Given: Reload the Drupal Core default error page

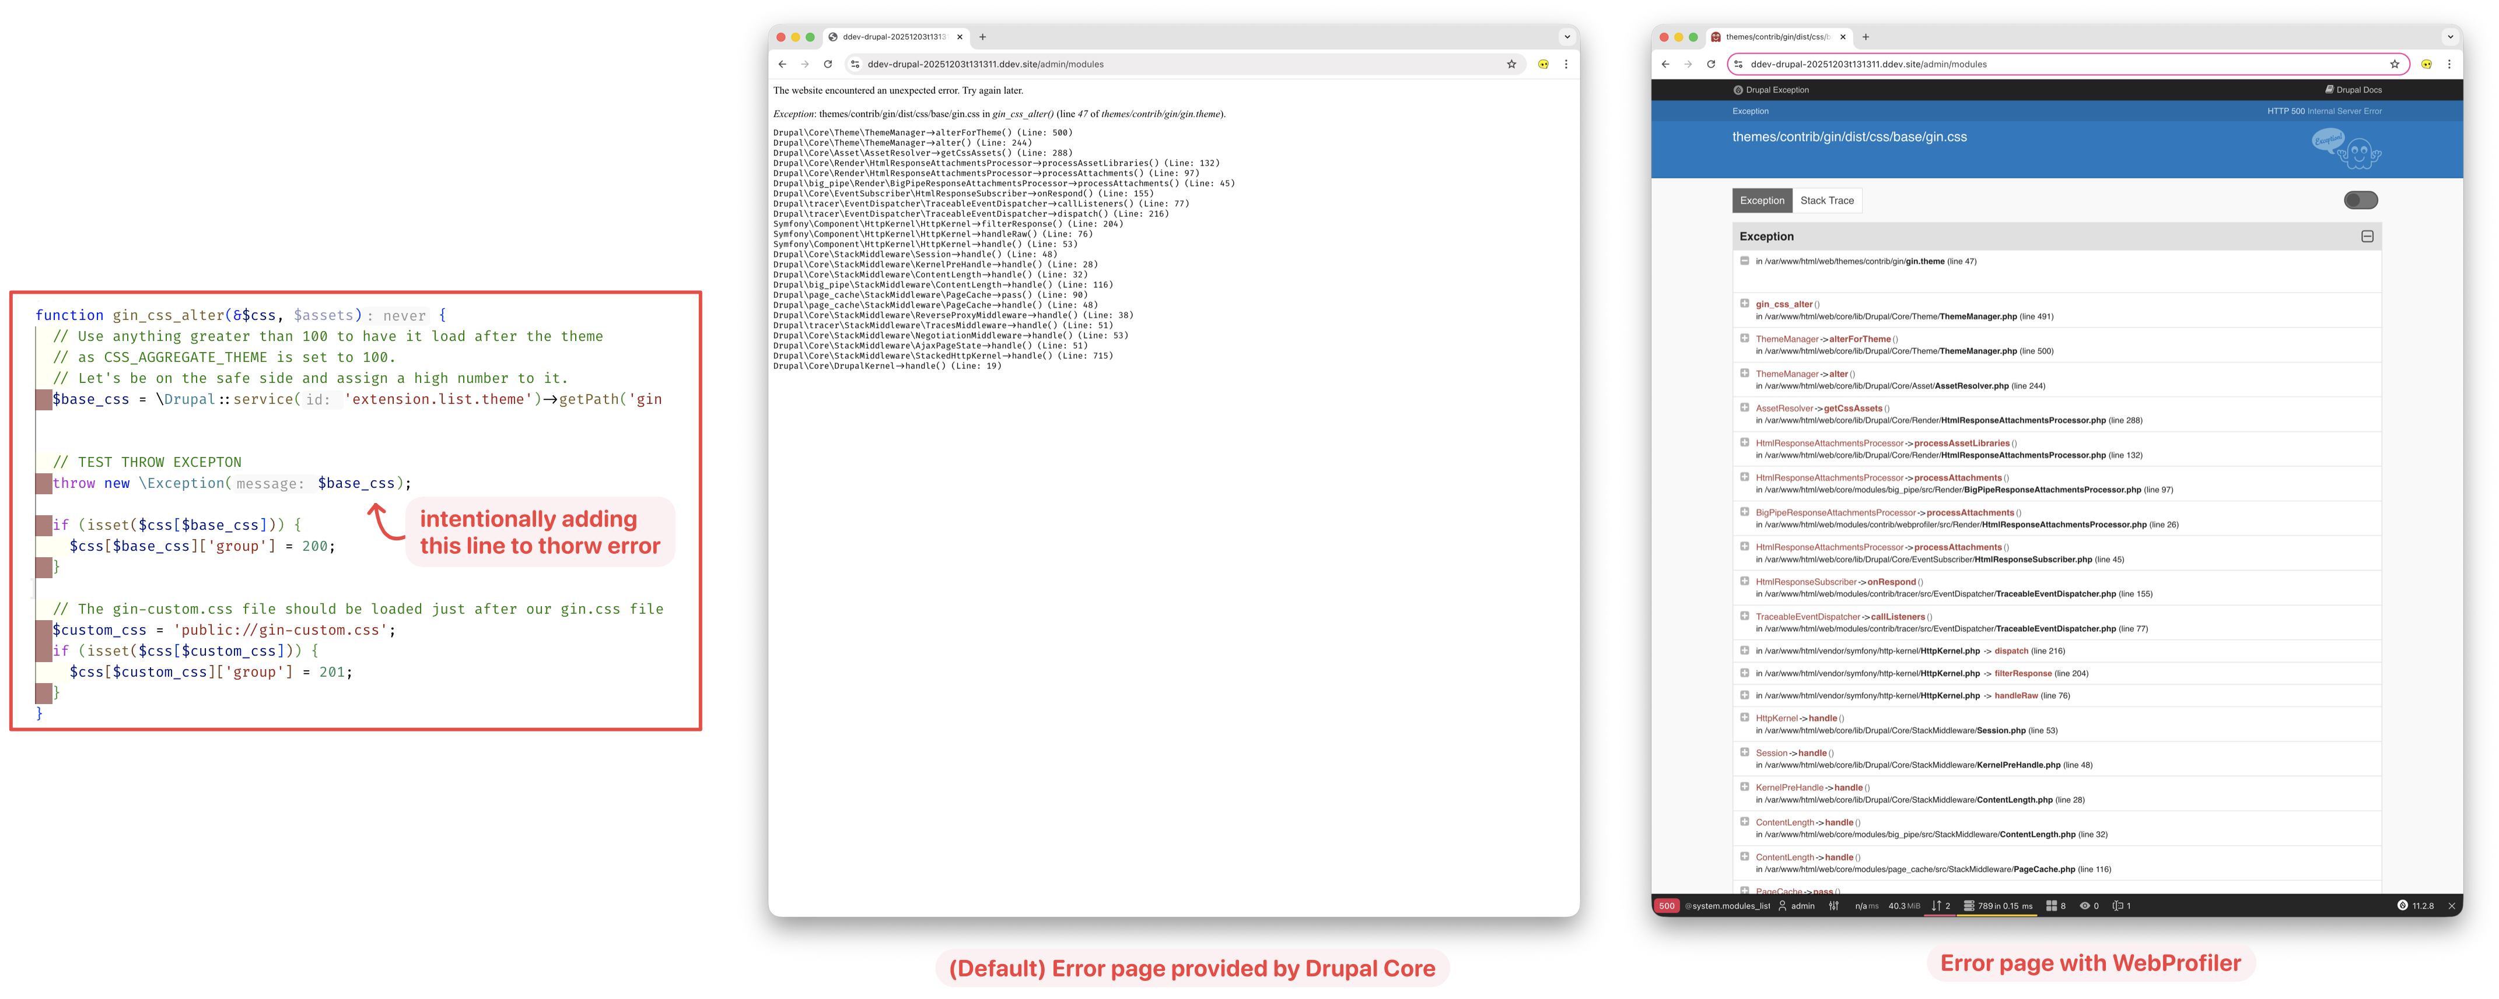Looking at the screenshot, I should click(828, 64).
